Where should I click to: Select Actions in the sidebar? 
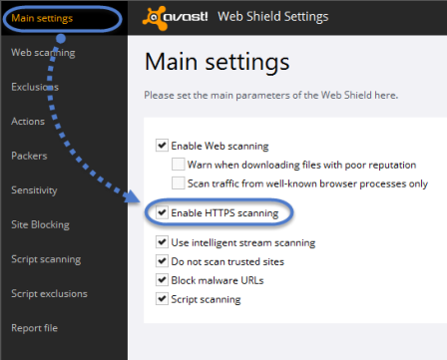click(28, 122)
